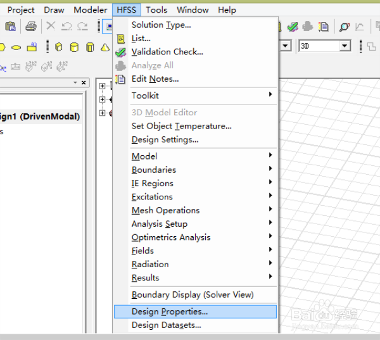Close the open HFSS menu
This screenshot has width=380, height=340.
127,10
